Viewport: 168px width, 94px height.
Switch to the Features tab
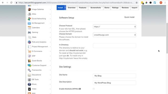(83, 8)
